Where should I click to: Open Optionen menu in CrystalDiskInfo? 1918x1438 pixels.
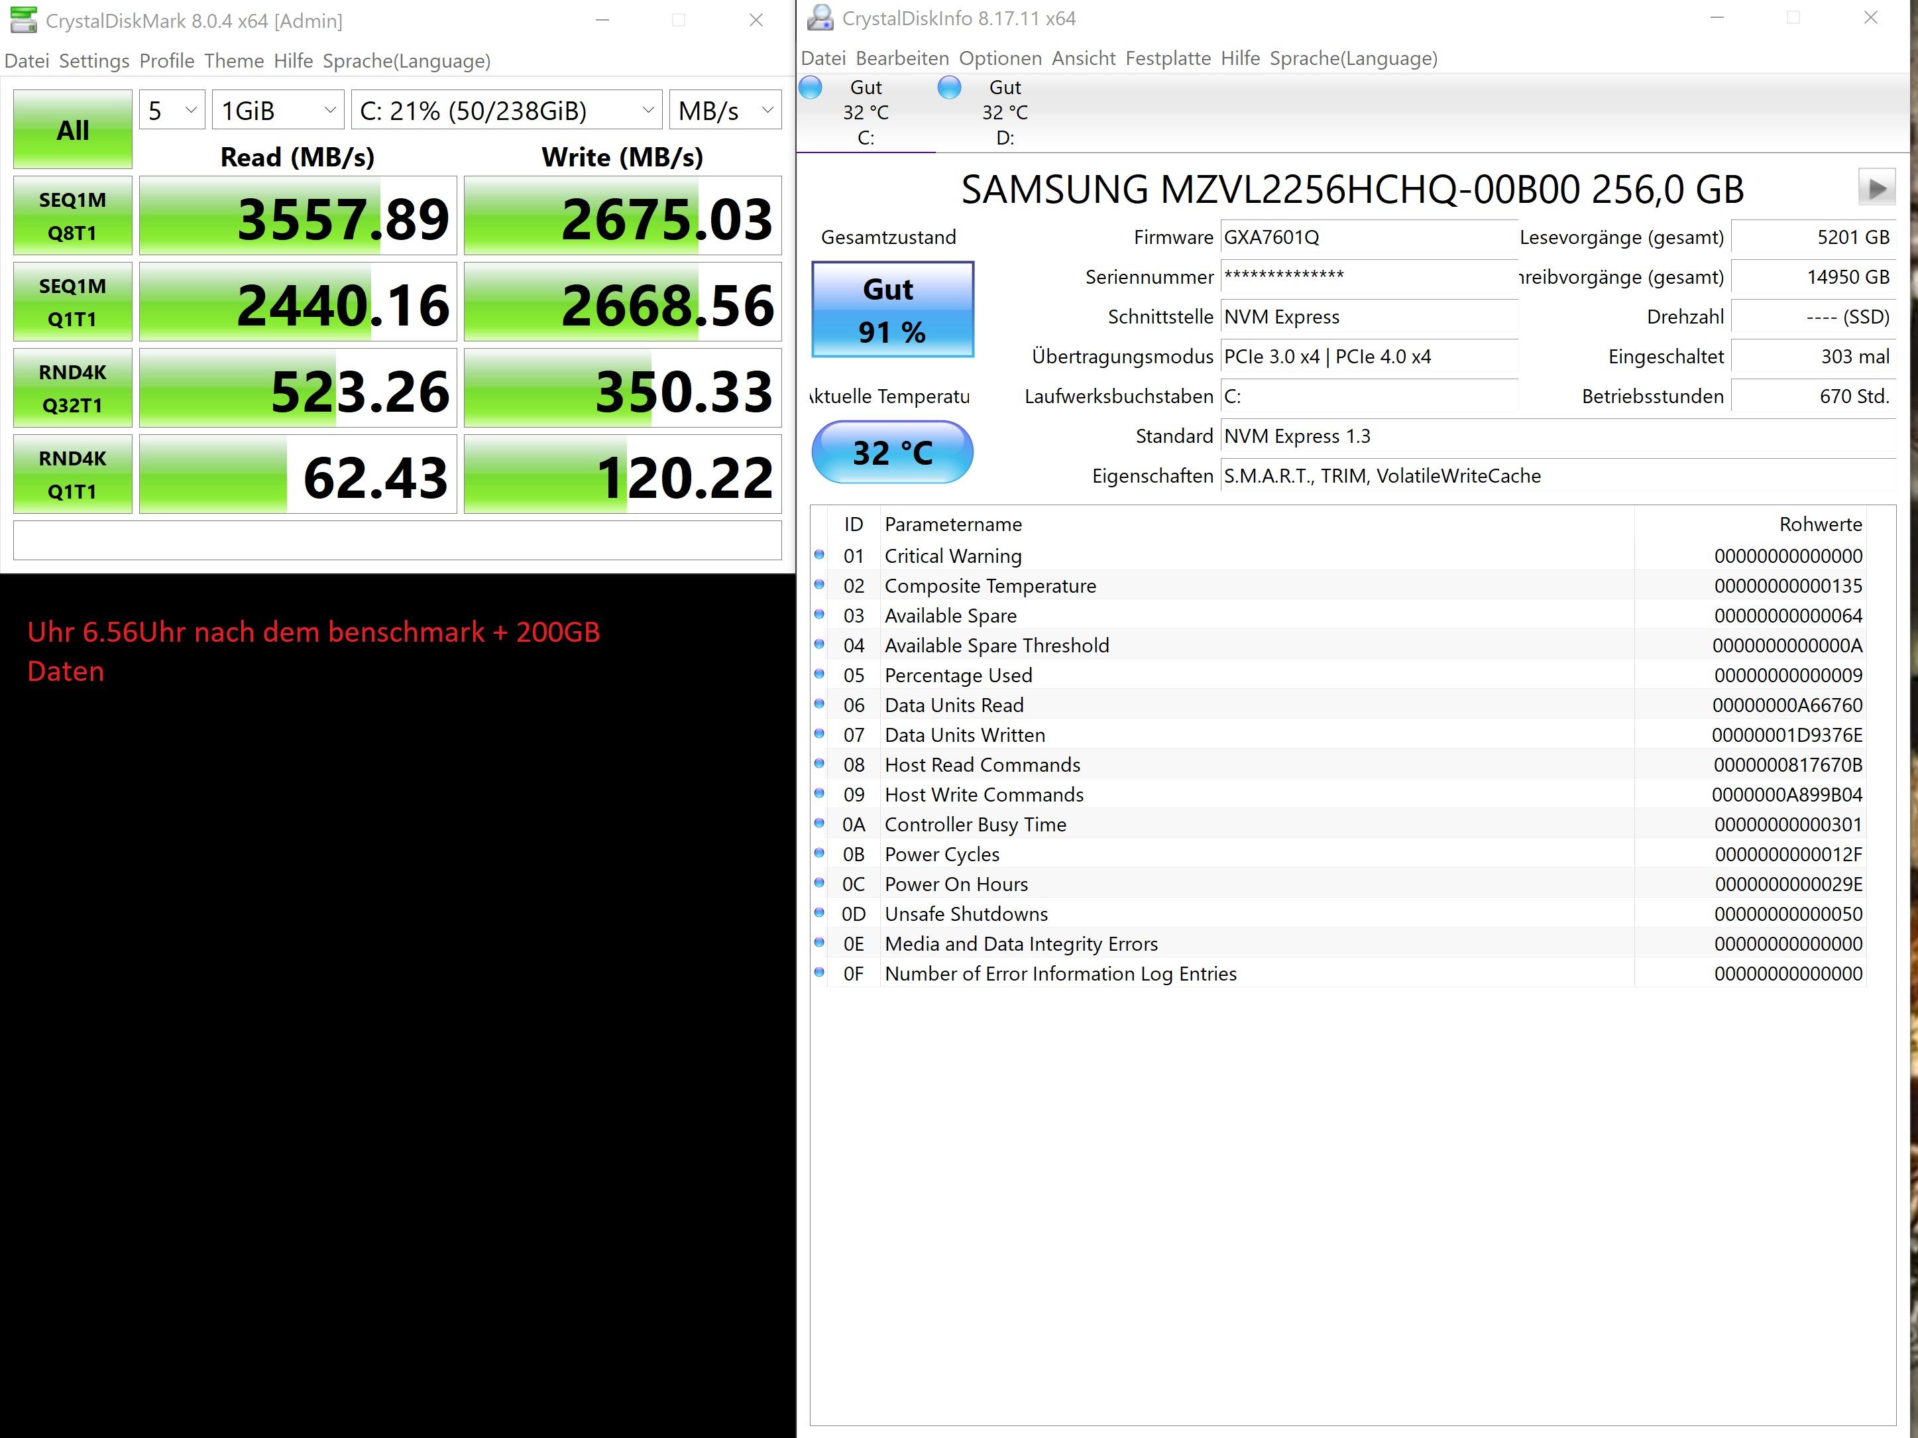(x=999, y=58)
